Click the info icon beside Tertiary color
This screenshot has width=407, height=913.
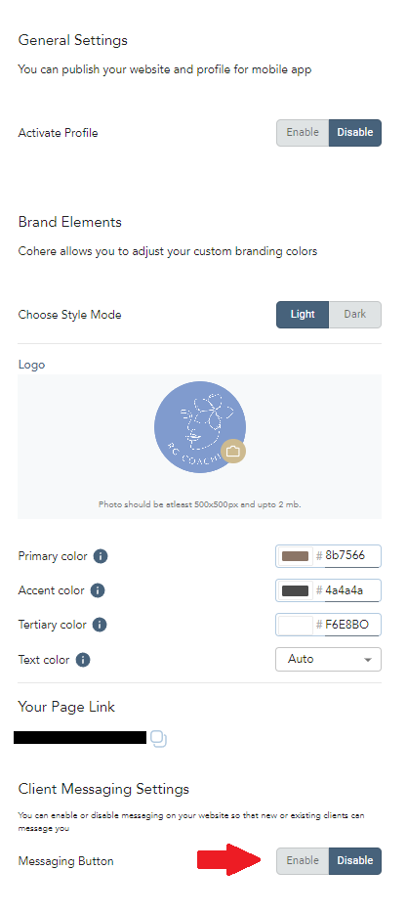coord(100,625)
